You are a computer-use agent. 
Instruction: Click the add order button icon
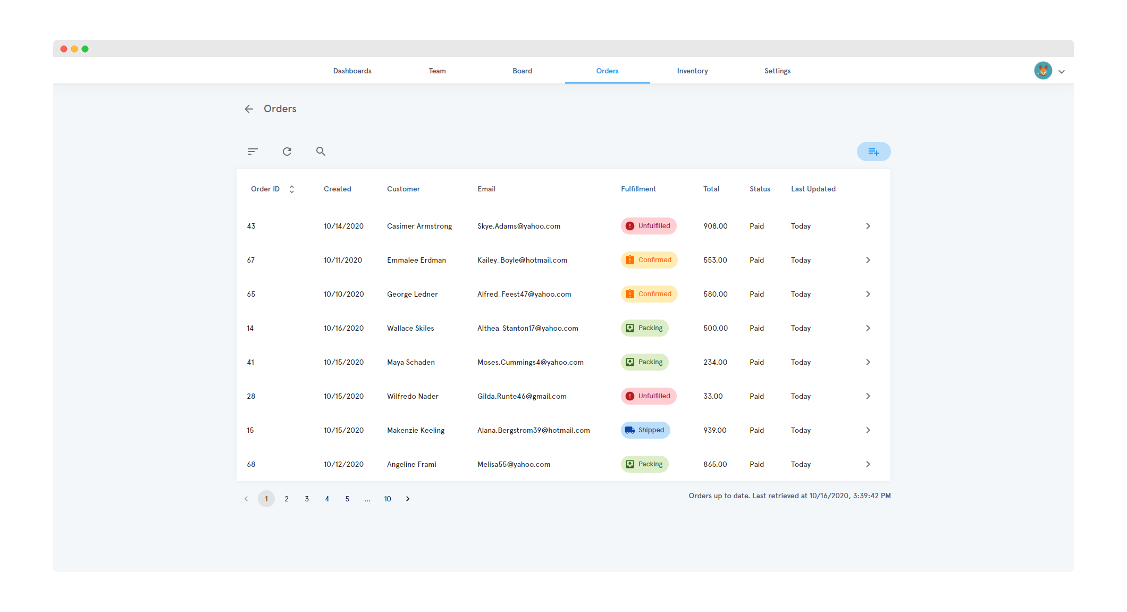coord(873,152)
